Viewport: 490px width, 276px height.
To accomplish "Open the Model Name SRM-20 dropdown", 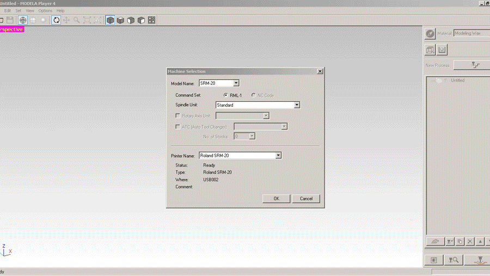I will tap(236, 83).
